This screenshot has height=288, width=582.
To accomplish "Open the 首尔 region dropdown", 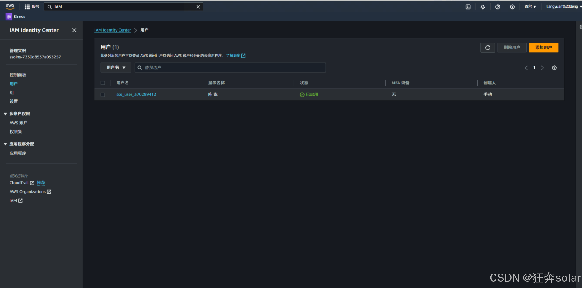I will pos(530,6).
